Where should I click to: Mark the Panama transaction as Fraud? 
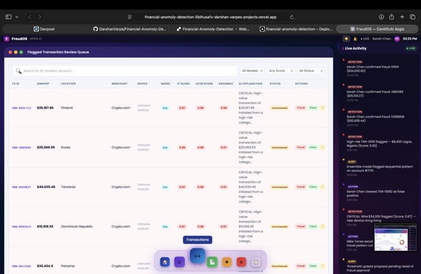[x=301, y=266]
